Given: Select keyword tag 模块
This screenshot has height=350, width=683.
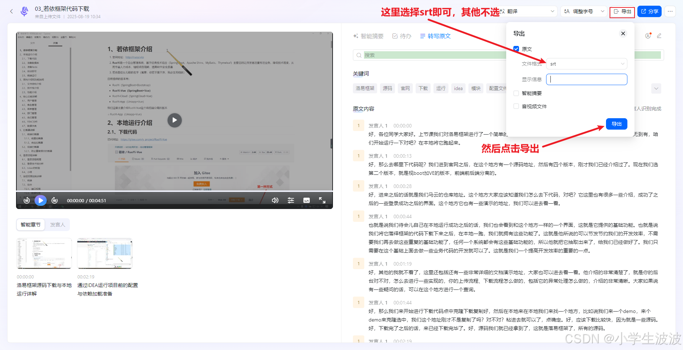Looking at the screenshot, I should tap(476, 88).
